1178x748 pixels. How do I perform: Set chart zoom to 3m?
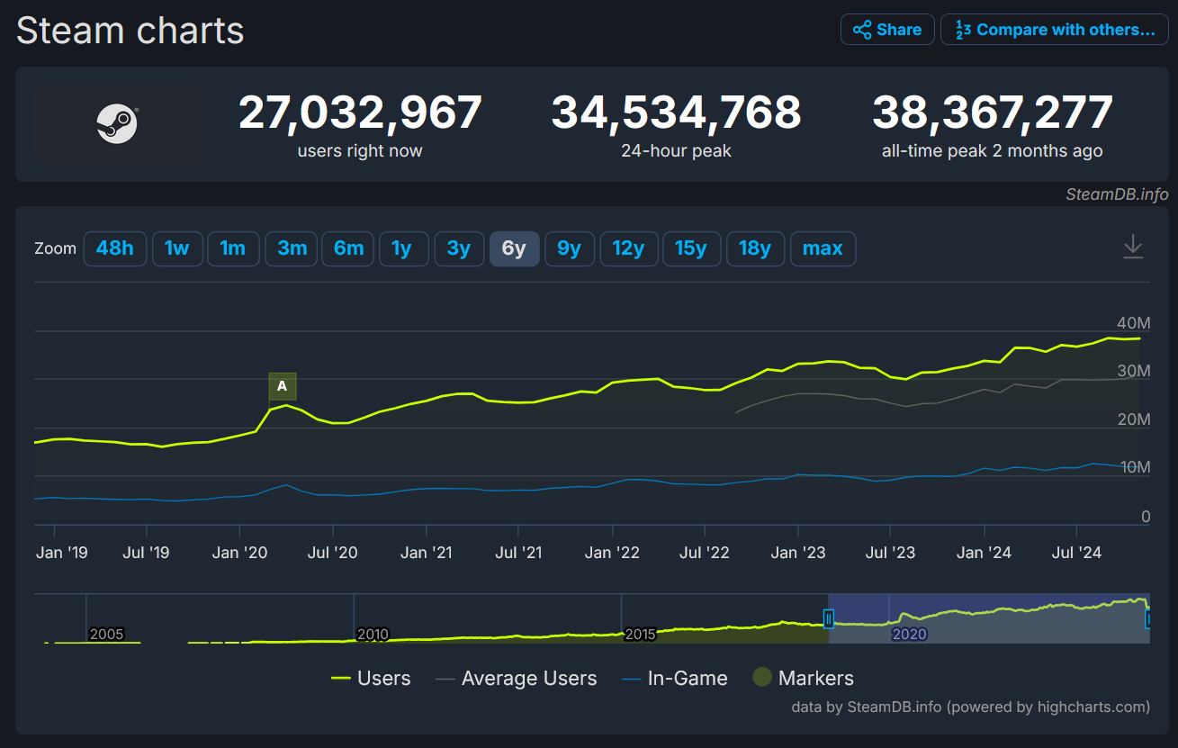(x=292, y=249)
